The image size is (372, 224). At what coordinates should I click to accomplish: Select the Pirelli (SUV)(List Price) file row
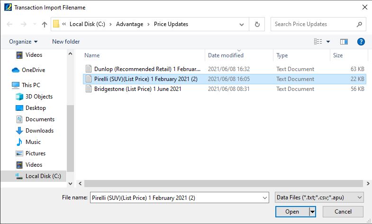click(225, 79)
